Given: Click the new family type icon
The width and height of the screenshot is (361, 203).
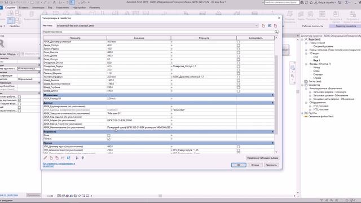Looking at the screenshot, I should 263,26.
